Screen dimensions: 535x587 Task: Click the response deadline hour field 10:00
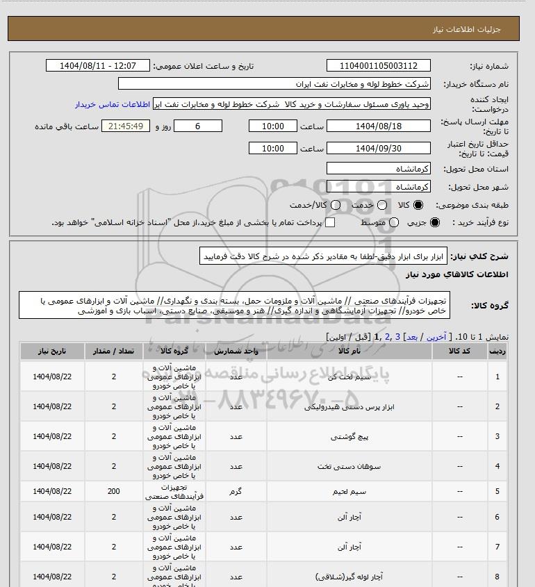coord(273,126)
